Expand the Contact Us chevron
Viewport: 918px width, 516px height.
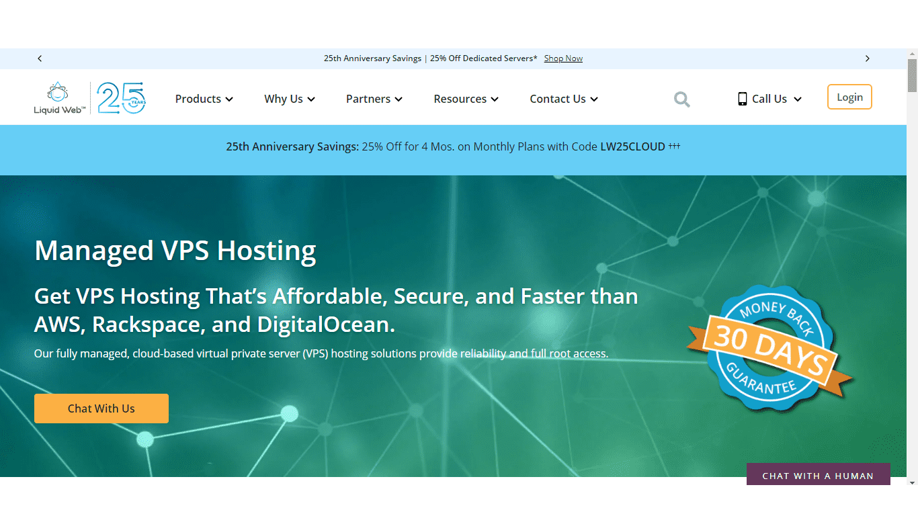click(x=594, y=99)
